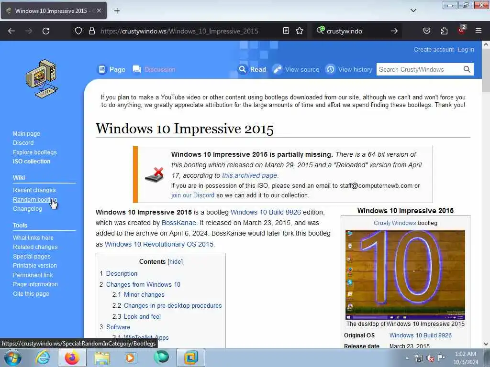490x367 pixels.
Task: Open ISO collection sidebar link
Action: click(31, 162)
